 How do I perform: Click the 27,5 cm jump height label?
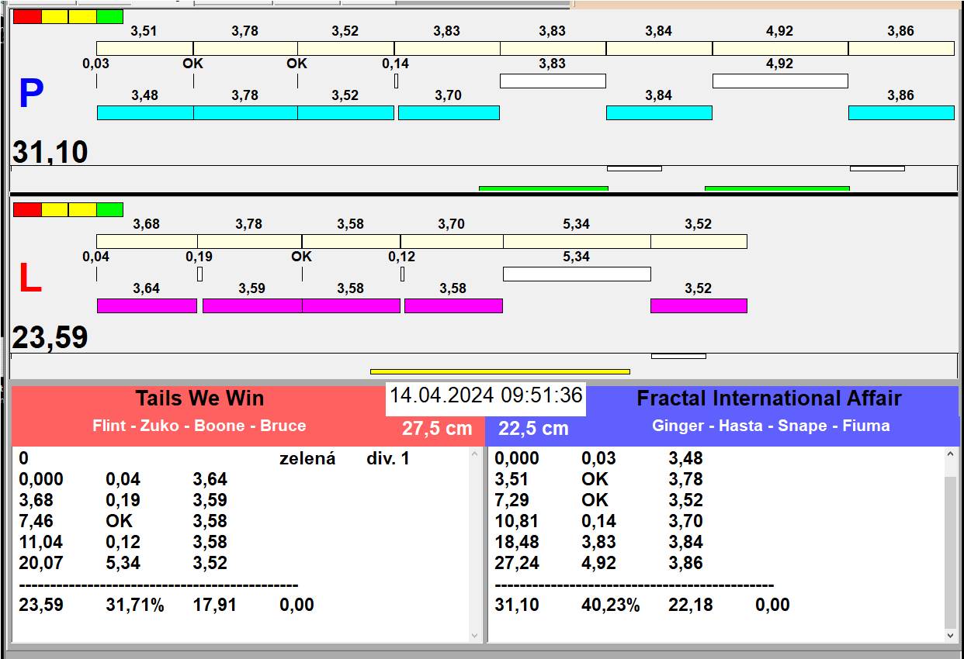[x=437, y=429]
